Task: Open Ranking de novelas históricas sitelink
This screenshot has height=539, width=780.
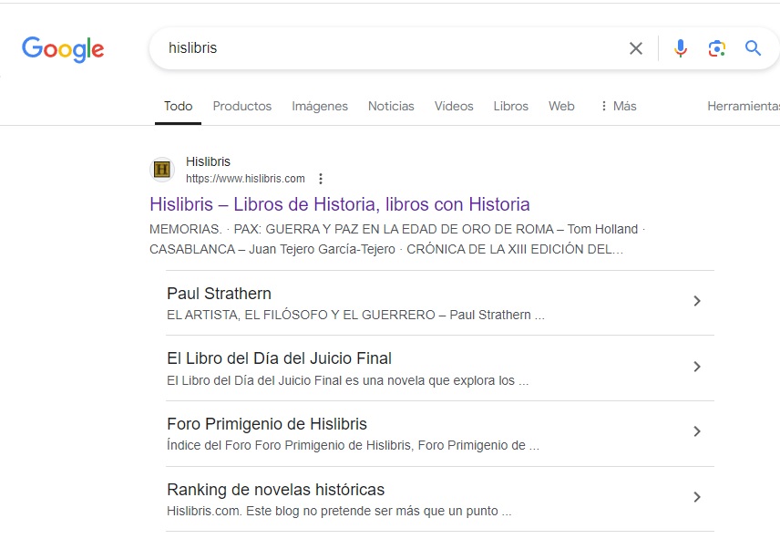Action: [275, 490]
